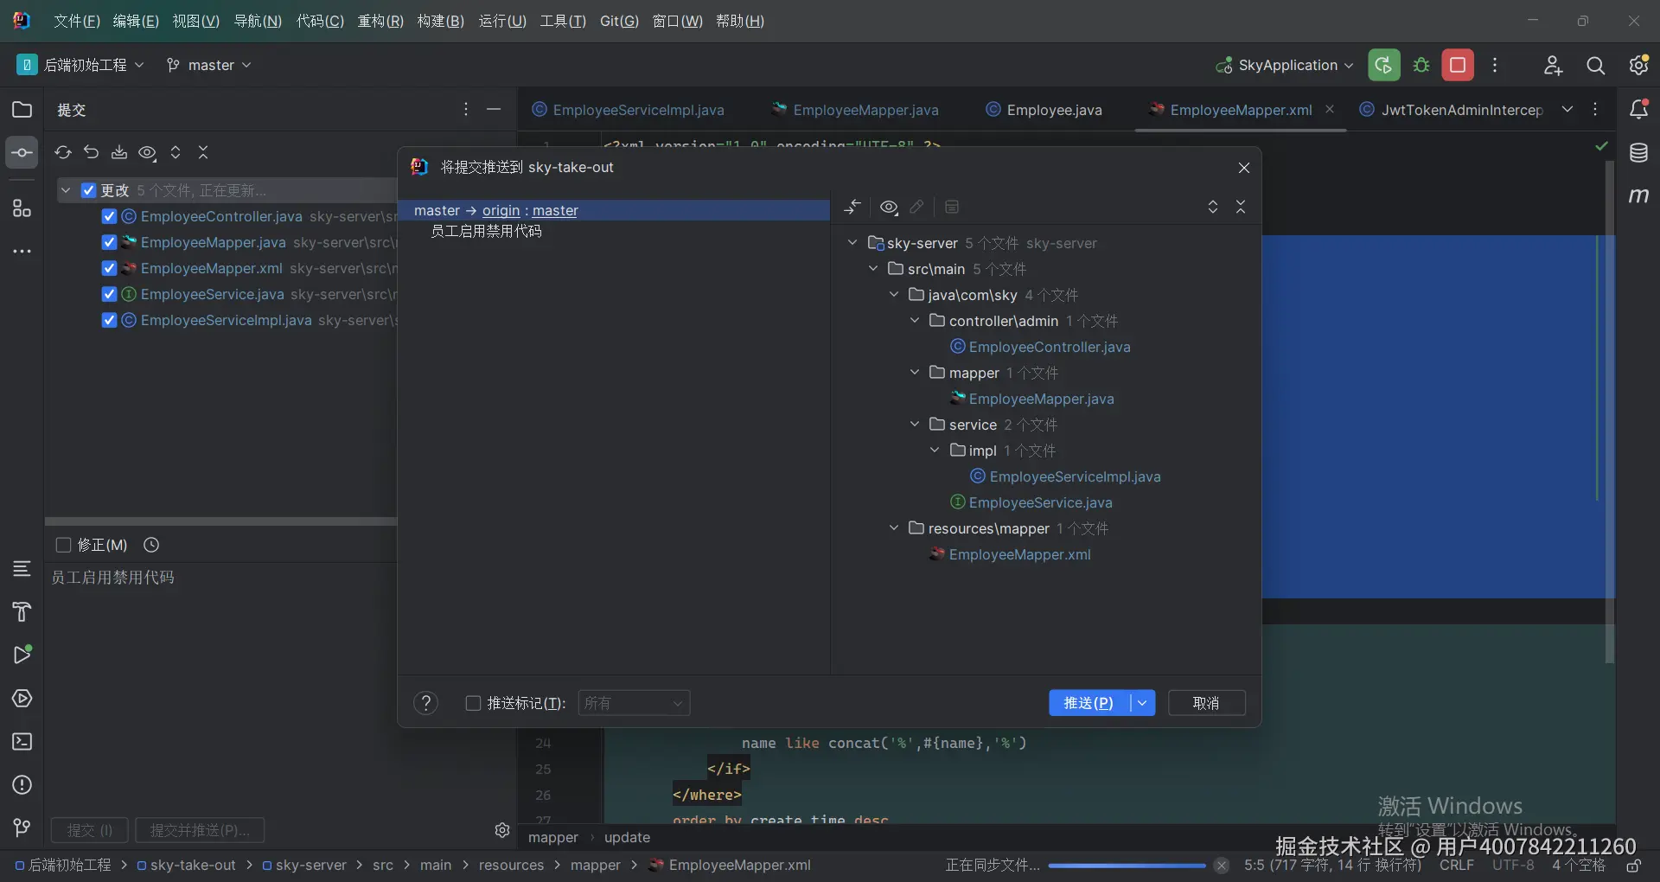
Task: Toggle the preview eye in push dialog
Action: [x=889, y=207]
